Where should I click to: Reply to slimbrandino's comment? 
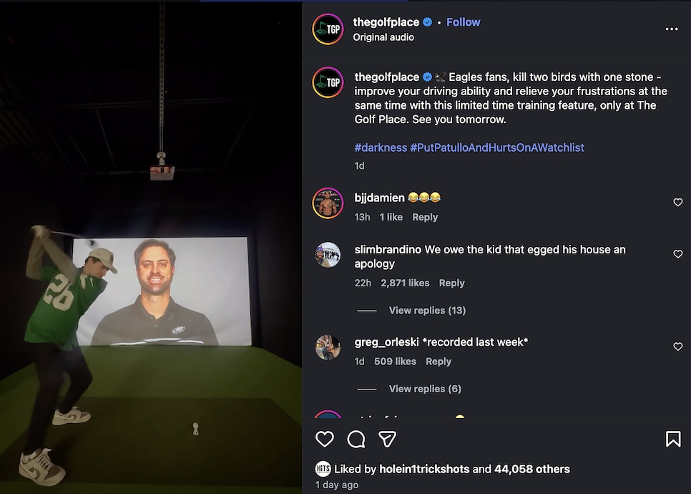tap(451, 283)
